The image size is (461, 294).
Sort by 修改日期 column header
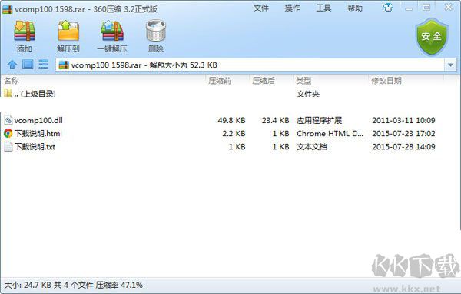[386, 80]
